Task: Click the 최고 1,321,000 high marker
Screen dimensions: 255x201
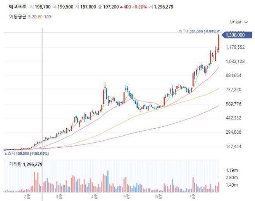Action: [199, 31]
